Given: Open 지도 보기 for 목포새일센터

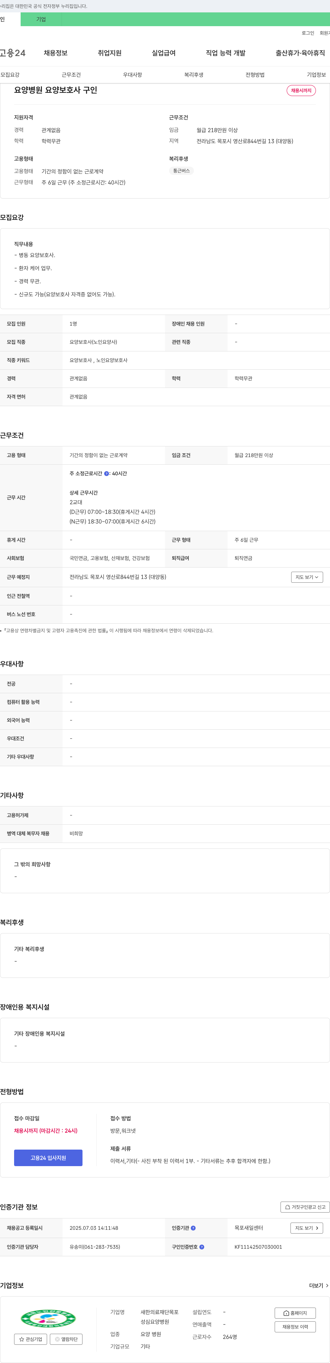Looking at the screenshot, I should tap(307, 1228).
